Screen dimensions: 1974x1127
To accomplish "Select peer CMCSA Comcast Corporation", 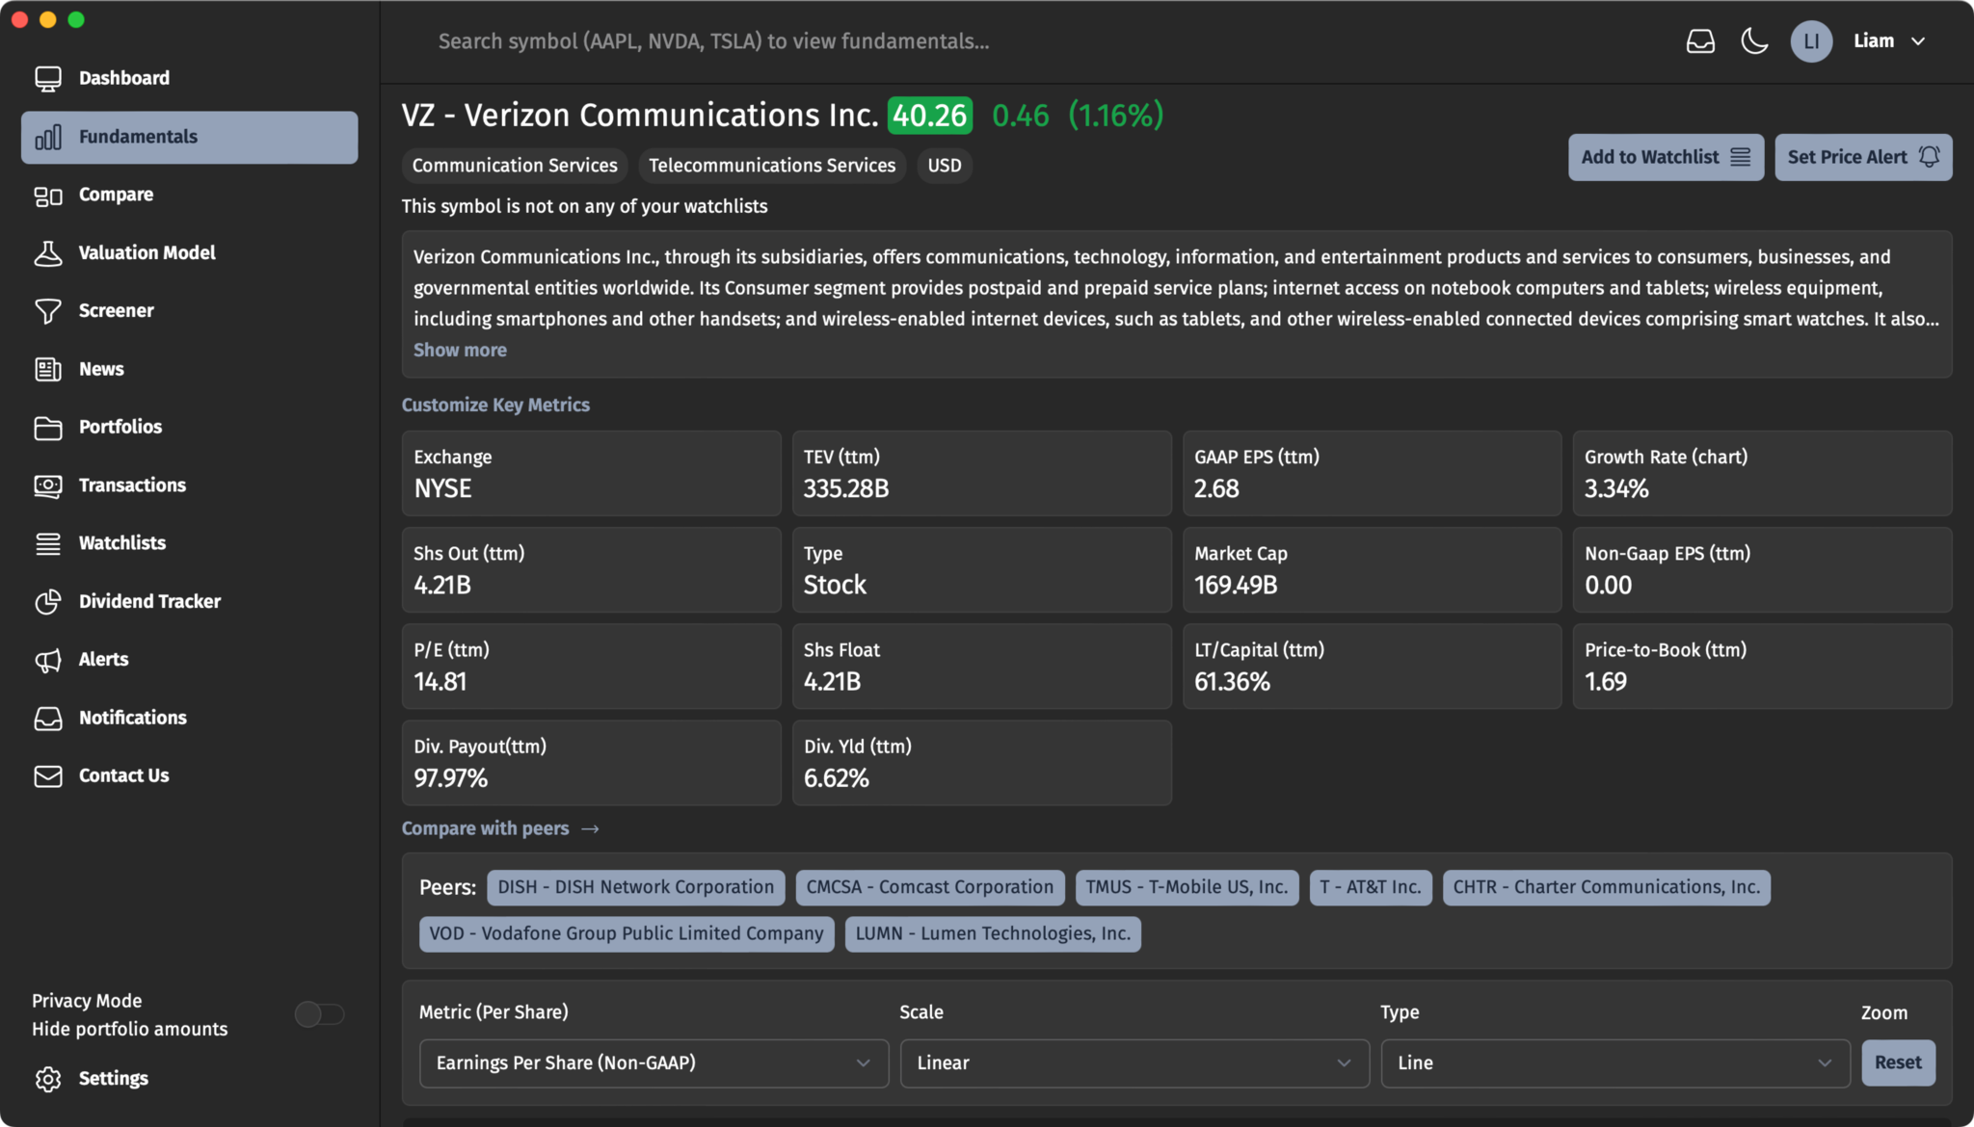I will pos(930,887).
